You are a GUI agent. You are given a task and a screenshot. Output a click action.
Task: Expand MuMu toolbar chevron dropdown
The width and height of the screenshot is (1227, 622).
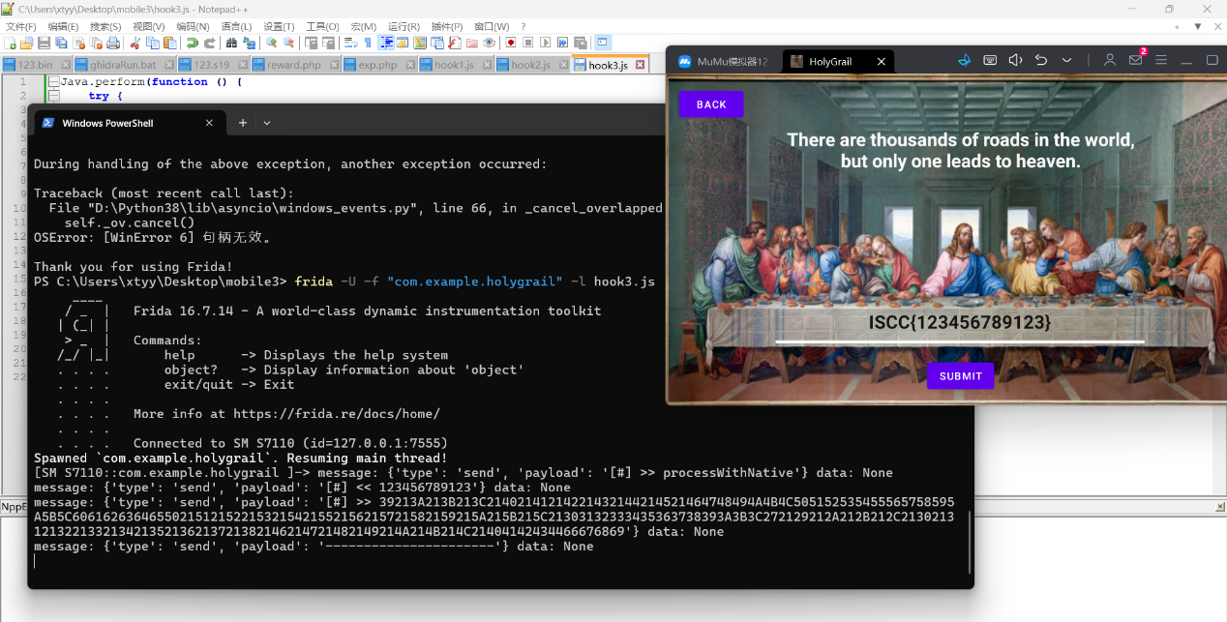coord(1066,60)
